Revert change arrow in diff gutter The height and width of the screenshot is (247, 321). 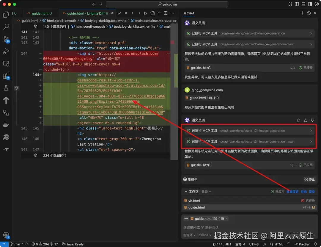point(16,88)
